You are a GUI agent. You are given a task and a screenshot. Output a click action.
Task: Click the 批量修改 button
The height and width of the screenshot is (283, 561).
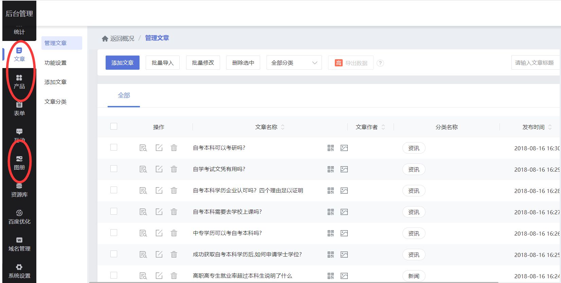click(x=203, y=63)
